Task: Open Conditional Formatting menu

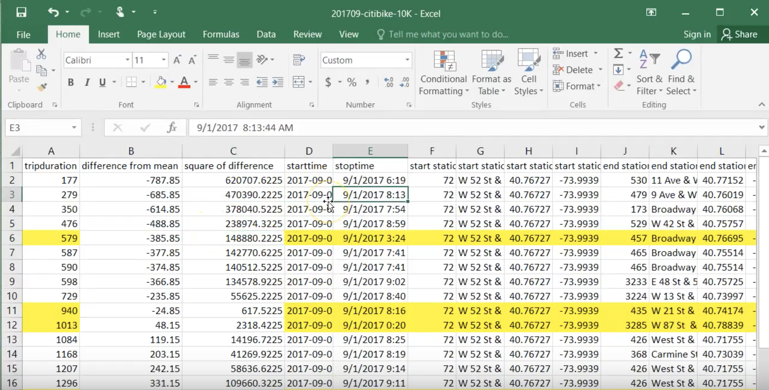Action: (x=444, y=72)
